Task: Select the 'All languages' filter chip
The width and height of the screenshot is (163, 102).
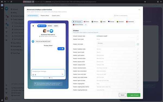Action: point(77,22)
